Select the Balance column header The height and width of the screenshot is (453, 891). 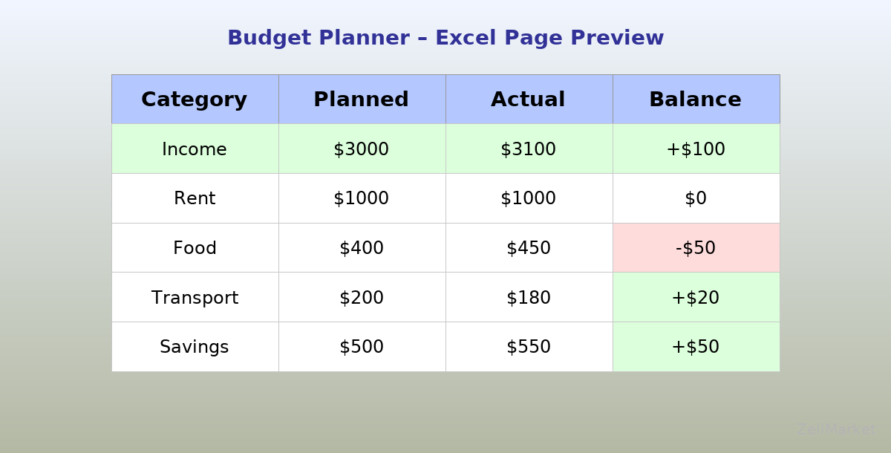click(696, 100)
